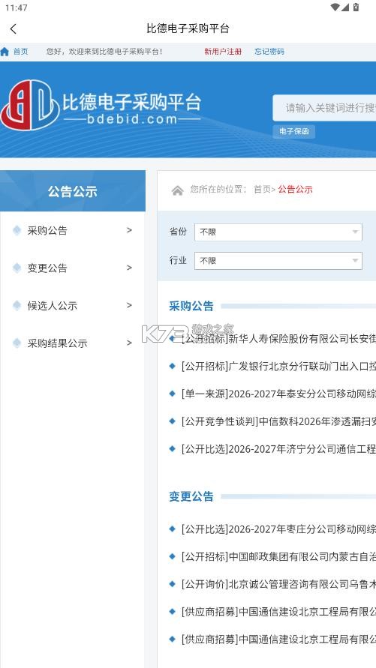Open 广发银行北京分行 tender notice
The width and height of the screenshot is (376, 668).
click(278, 366)
